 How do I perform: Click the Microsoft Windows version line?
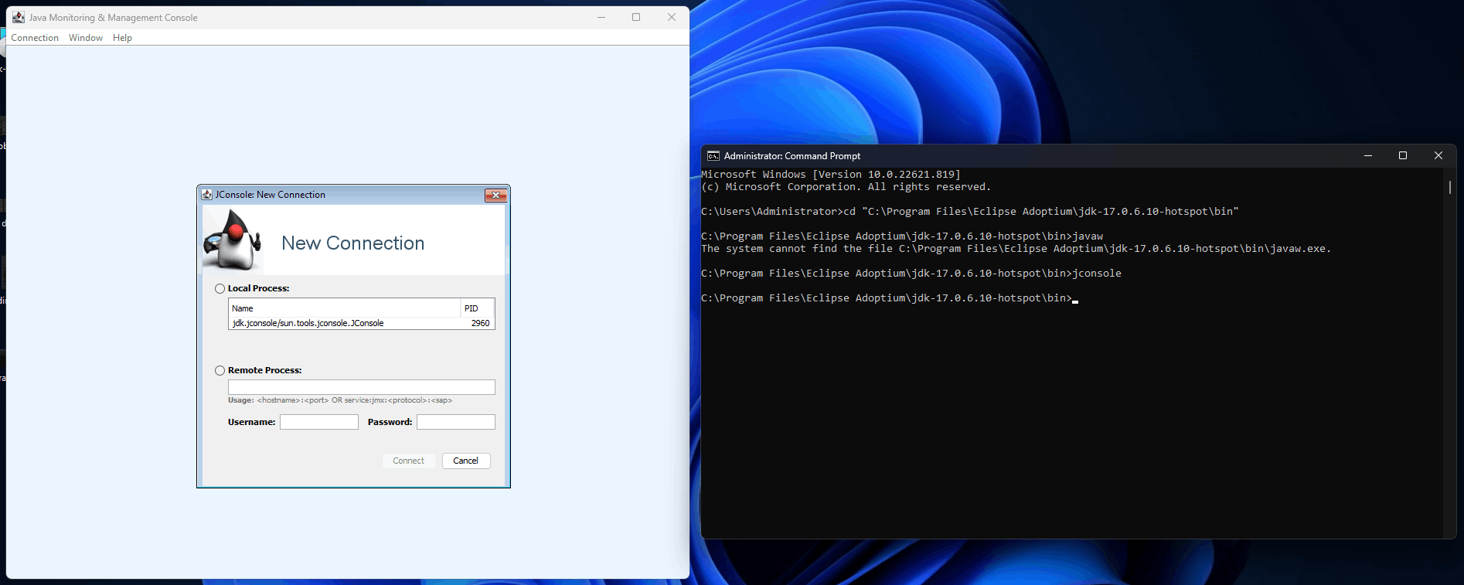tap(831, 175)
